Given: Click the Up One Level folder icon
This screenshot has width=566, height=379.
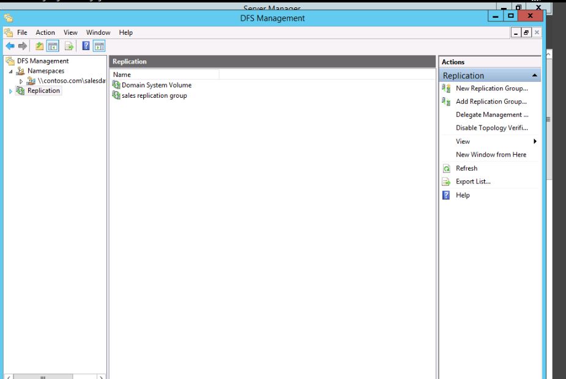Looking at the screenshot, I should coord(40,46).
